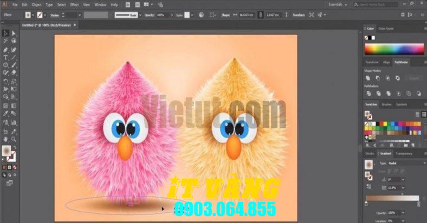
Task: Click the Reverse Gradient icon
Action: coord(368,187)
